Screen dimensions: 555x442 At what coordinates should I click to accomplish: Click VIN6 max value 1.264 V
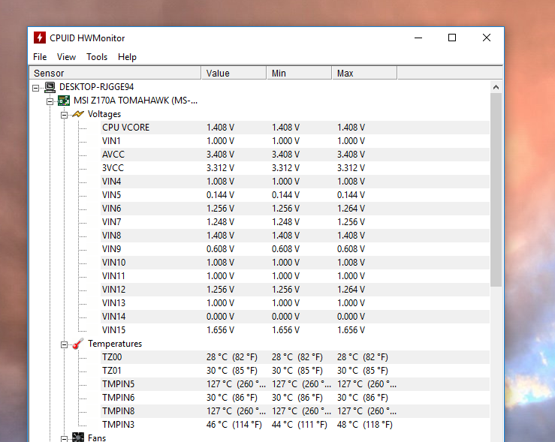(351, 209)
